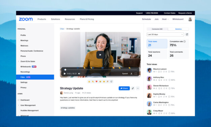This screenshot has width=211, height=127.
Task: Go back via Clips breadcrumb link
Action: coord(62,29)
